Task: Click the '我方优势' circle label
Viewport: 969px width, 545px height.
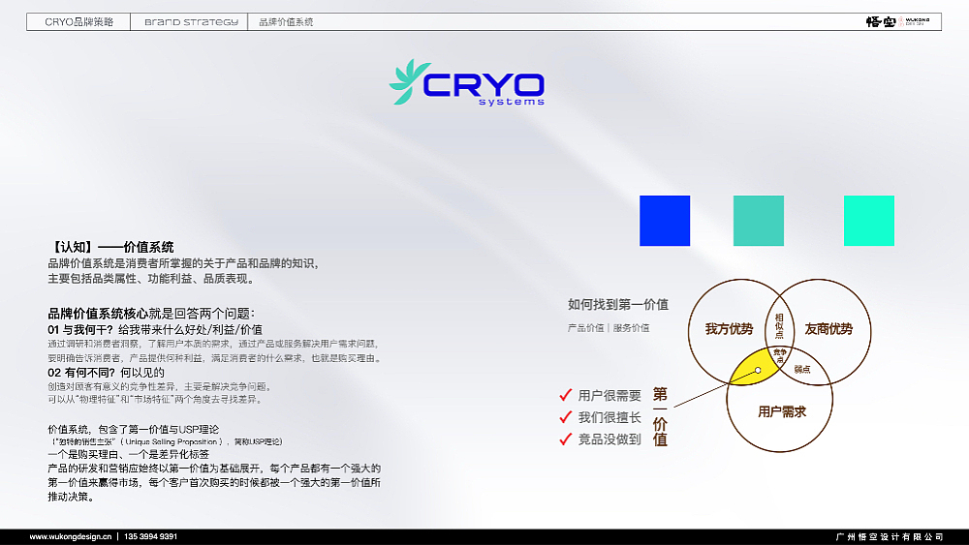Action: (x=730, y=329)
